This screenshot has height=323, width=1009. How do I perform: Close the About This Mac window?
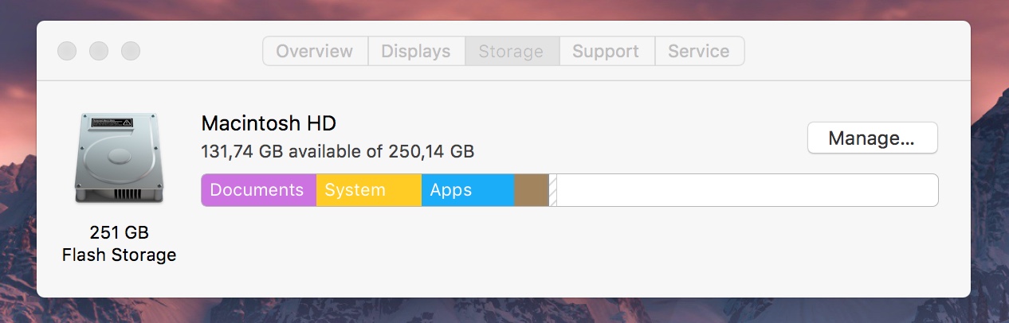point(67,51)
